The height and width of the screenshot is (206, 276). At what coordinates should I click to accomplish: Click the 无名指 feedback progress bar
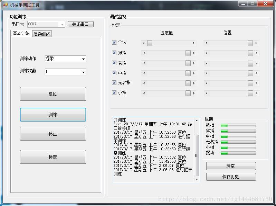click(238, 142)
